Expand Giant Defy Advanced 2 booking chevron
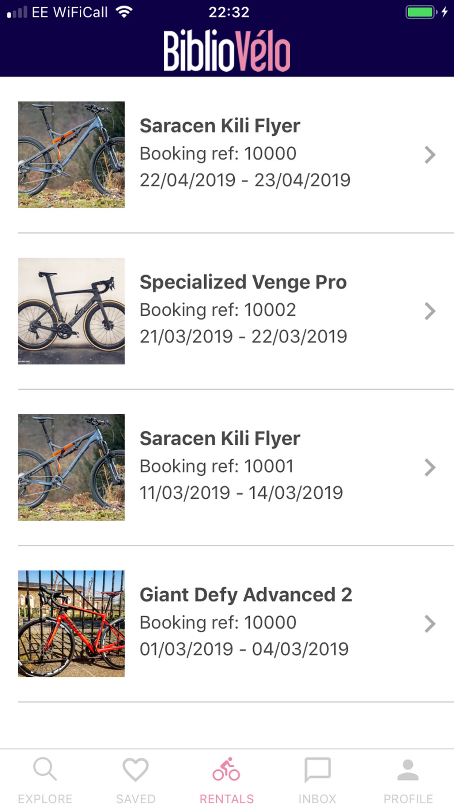 pyautogui.click(x=430, y=624)
